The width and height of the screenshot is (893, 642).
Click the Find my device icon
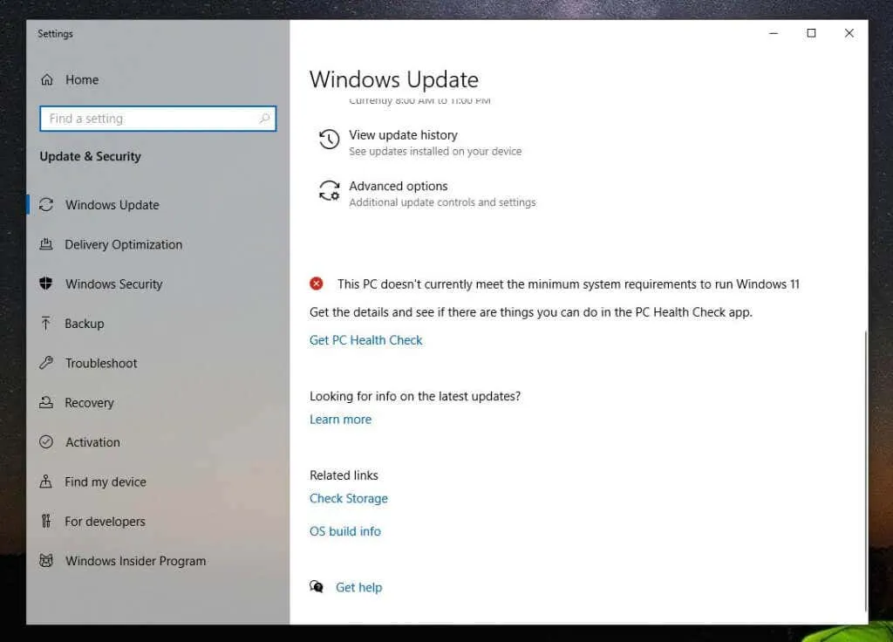coord(47,482)
